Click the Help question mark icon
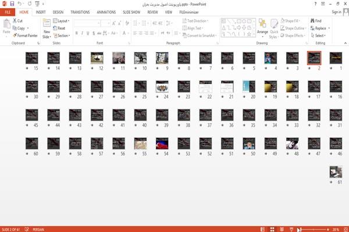349x232 pixels. point(315,4)
